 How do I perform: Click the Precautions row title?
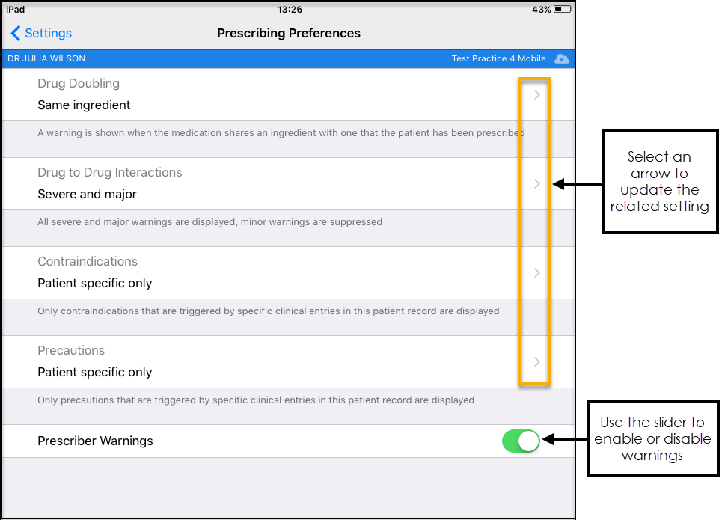pos(71,350)
